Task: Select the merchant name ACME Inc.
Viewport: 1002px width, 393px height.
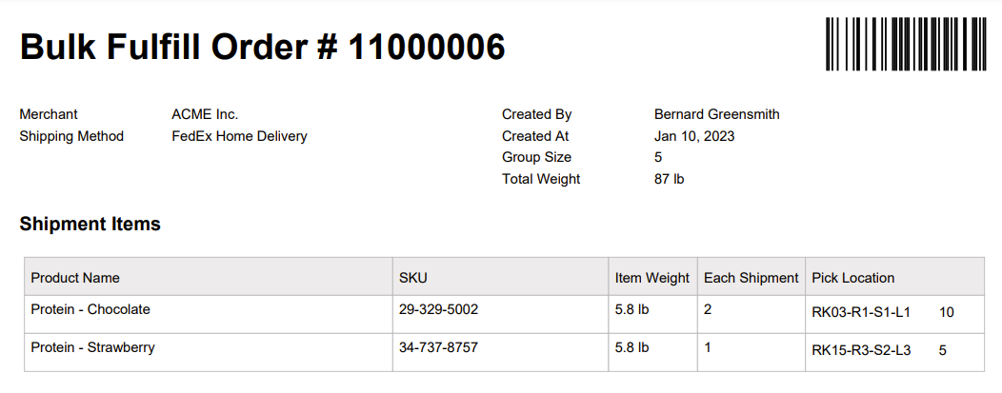Action: coord(205,114)
